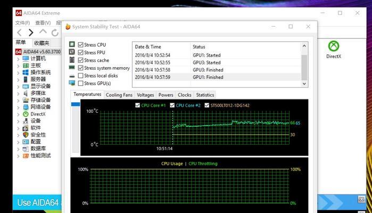Open the Statistics tab
The width and height of the screenshot is (372, 213).
point(205,95)
